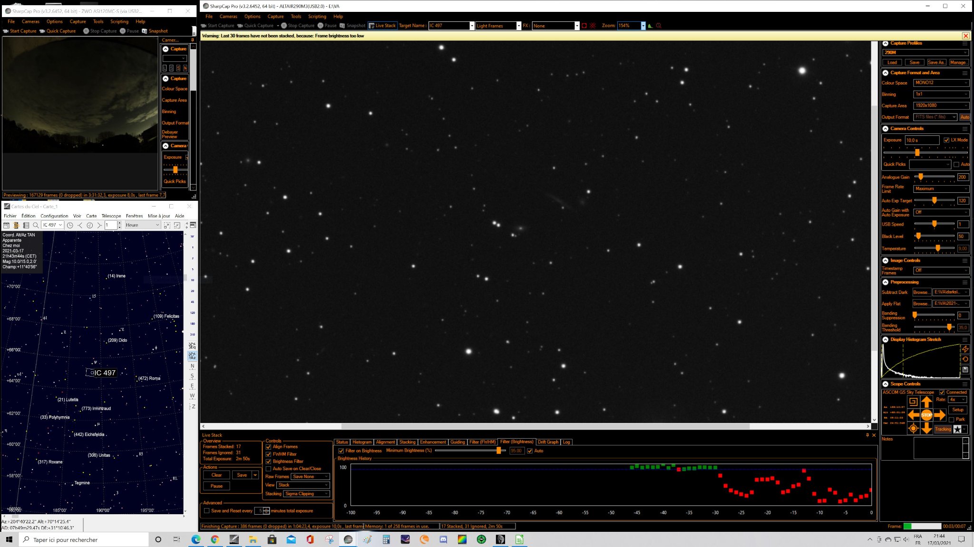The height and width of the screenshot is (547, 974).
Task: Step time backward in Cartes du Ciel
Action: click(x=80, y=225)
